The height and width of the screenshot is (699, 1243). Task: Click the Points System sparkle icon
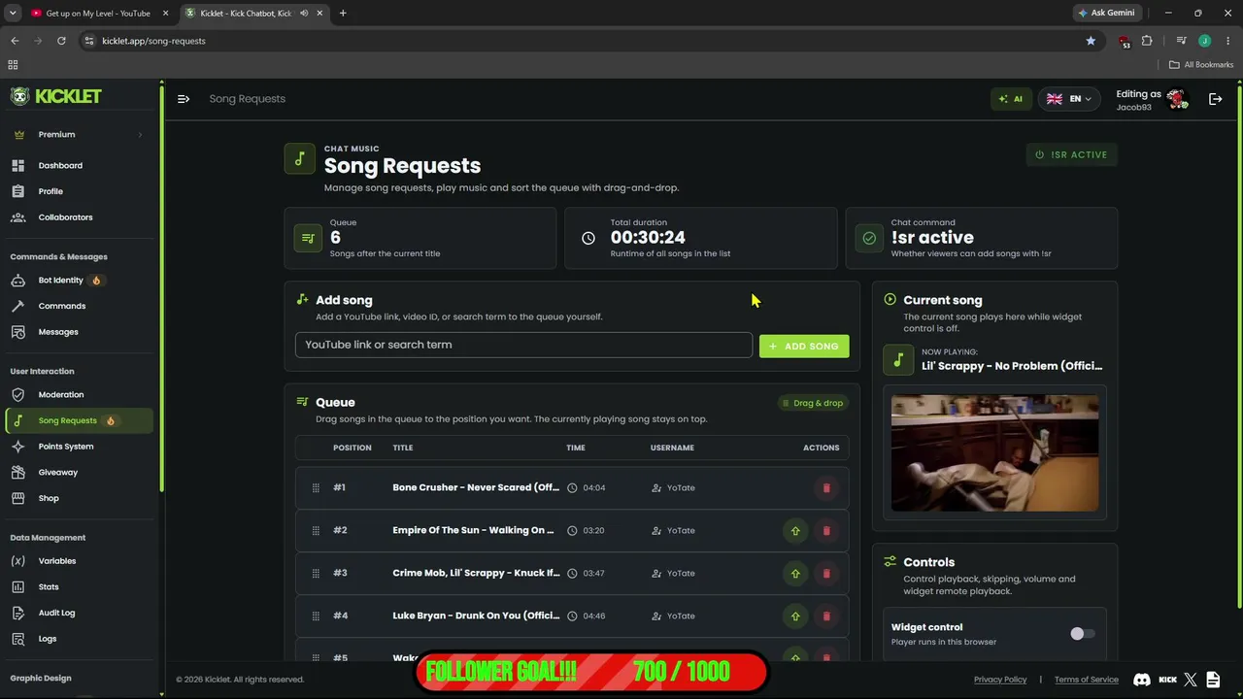coord(17,447)
